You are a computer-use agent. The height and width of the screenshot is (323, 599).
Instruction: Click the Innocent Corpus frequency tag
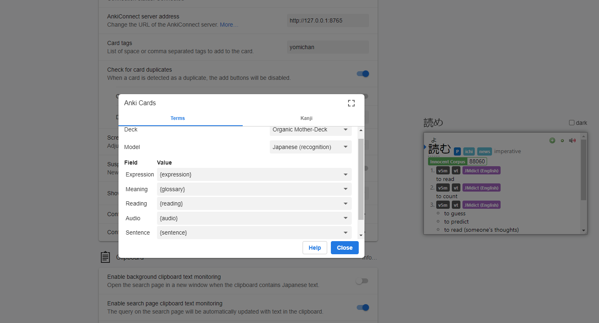pos(447,162)
